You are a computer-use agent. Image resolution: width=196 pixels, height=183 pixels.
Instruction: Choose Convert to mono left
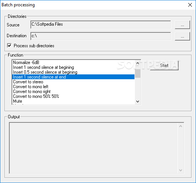coord(73,87)
